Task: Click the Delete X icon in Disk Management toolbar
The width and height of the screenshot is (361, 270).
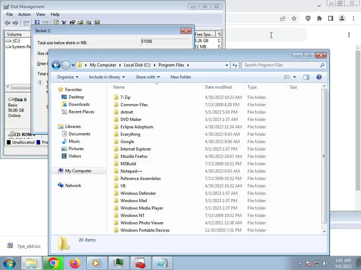Action: [x=64, y=23]
